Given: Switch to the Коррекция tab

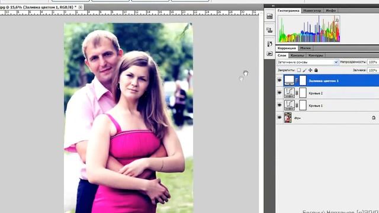Looking at the screenshot, I should coord(287,48).
